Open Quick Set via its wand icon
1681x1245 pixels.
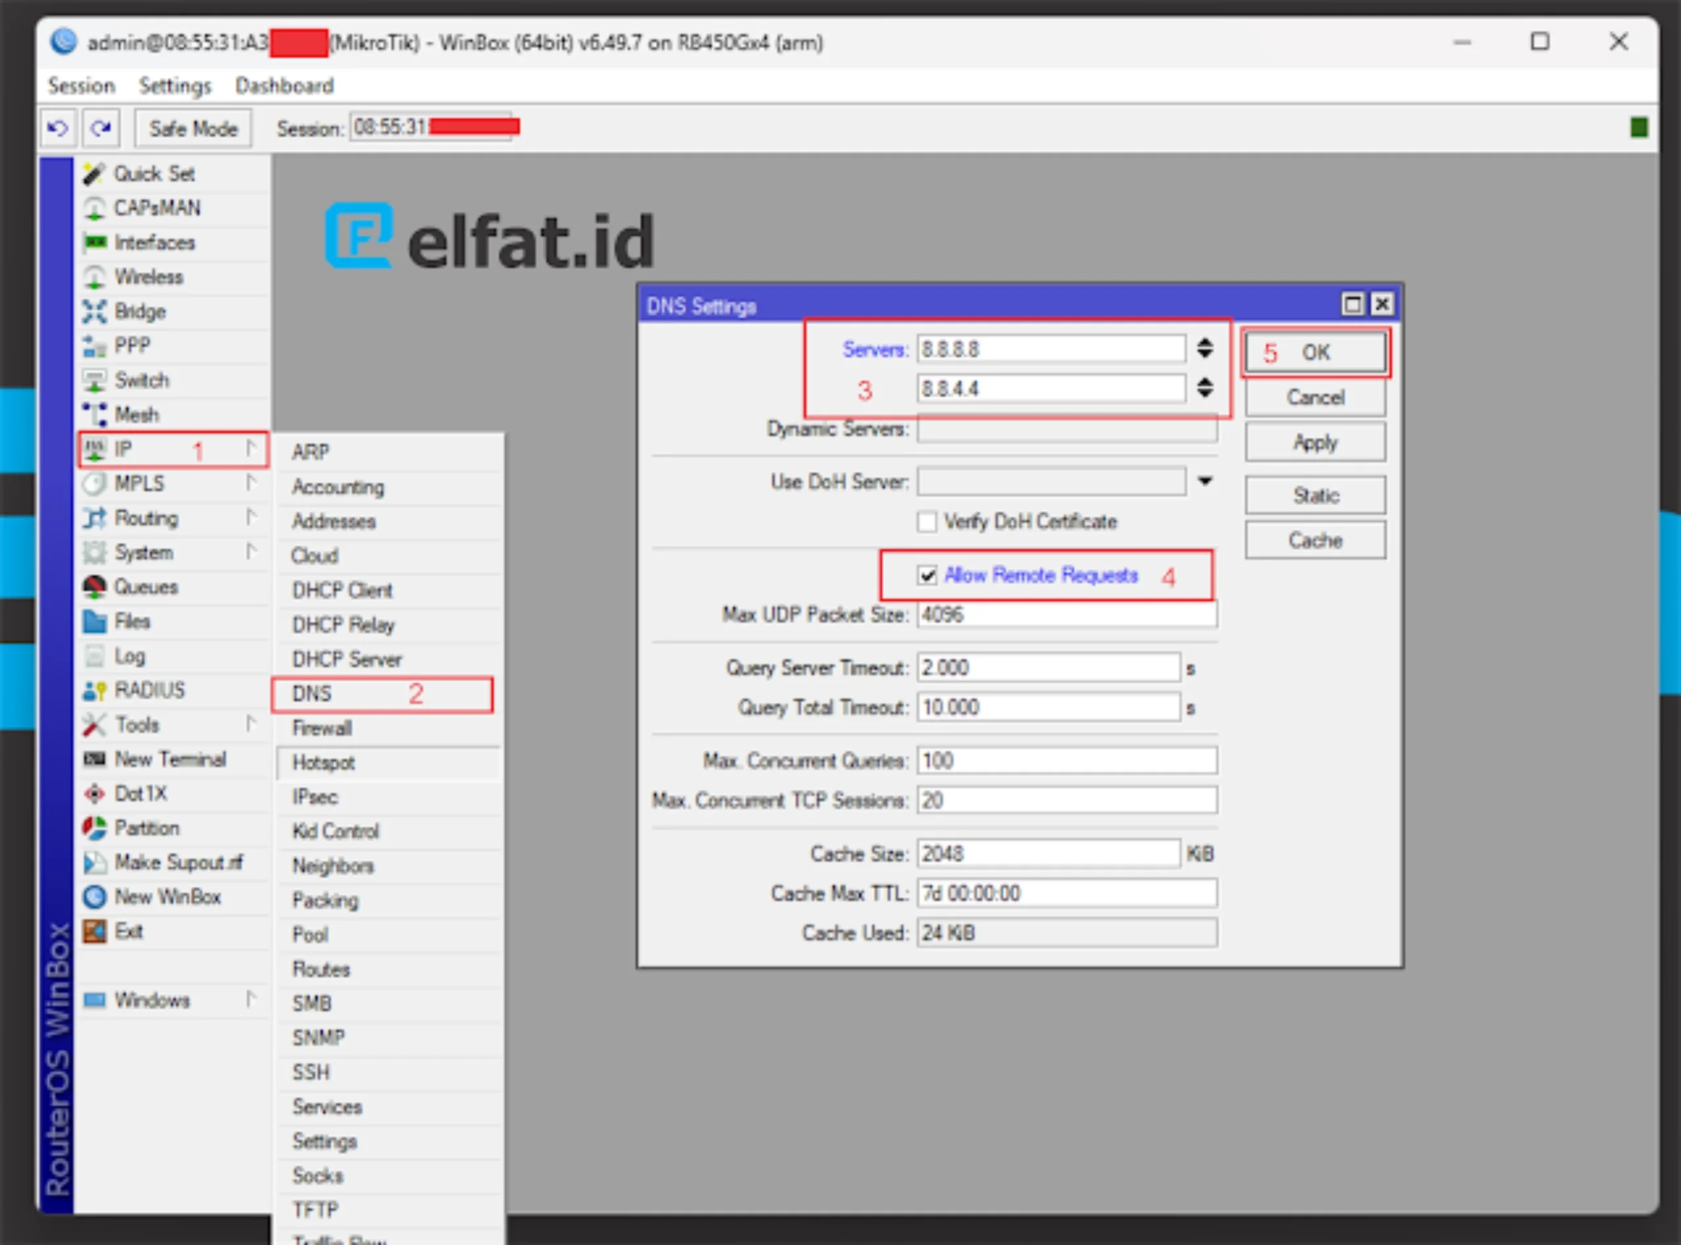coord(94,174)
